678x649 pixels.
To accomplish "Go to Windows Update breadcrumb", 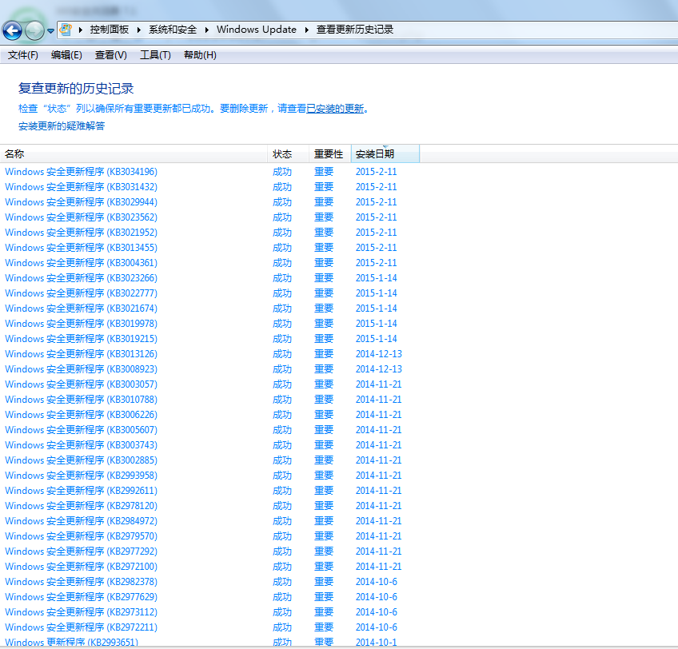I will 256,30.
